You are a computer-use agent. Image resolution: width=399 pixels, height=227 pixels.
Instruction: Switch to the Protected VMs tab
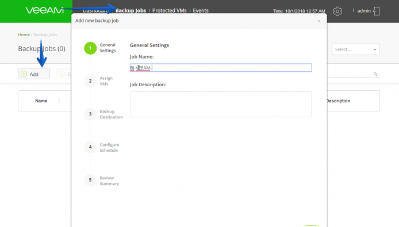point(169,10)
